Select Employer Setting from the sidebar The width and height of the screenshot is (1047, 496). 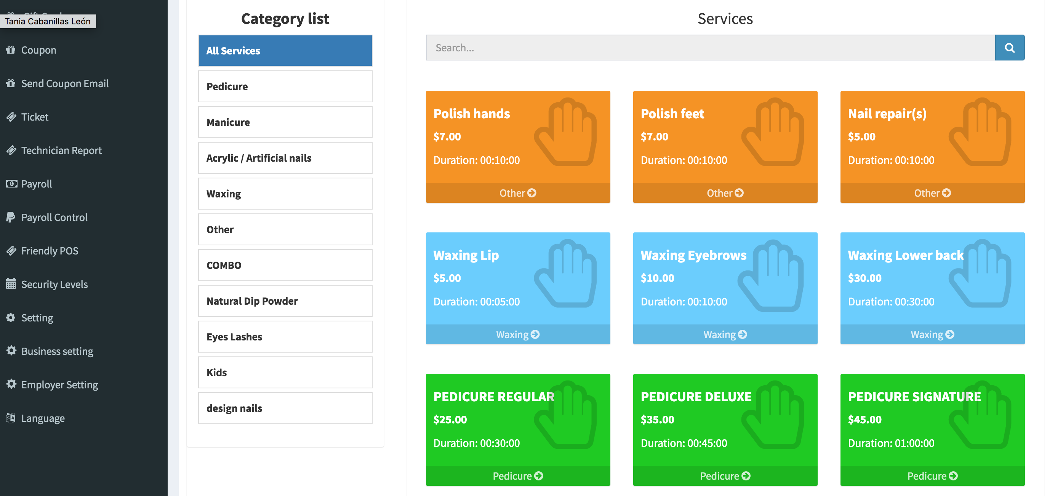pos(59,385)
